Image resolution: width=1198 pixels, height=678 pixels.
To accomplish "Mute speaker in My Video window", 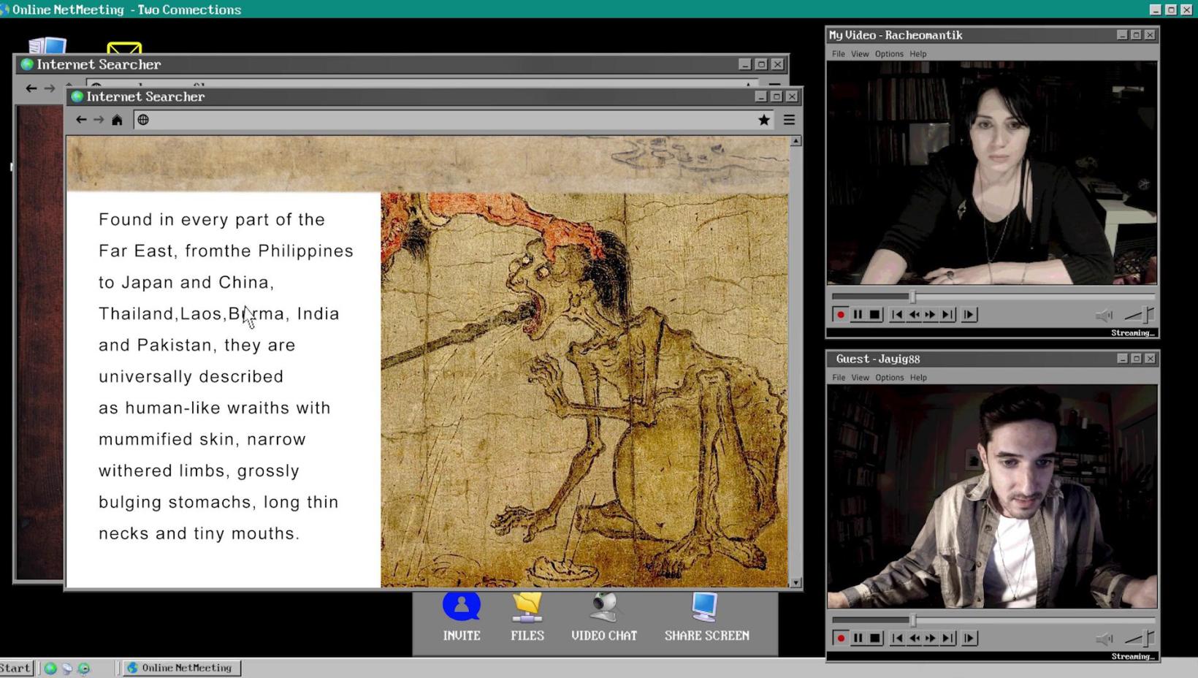I will pos(1104,315).
